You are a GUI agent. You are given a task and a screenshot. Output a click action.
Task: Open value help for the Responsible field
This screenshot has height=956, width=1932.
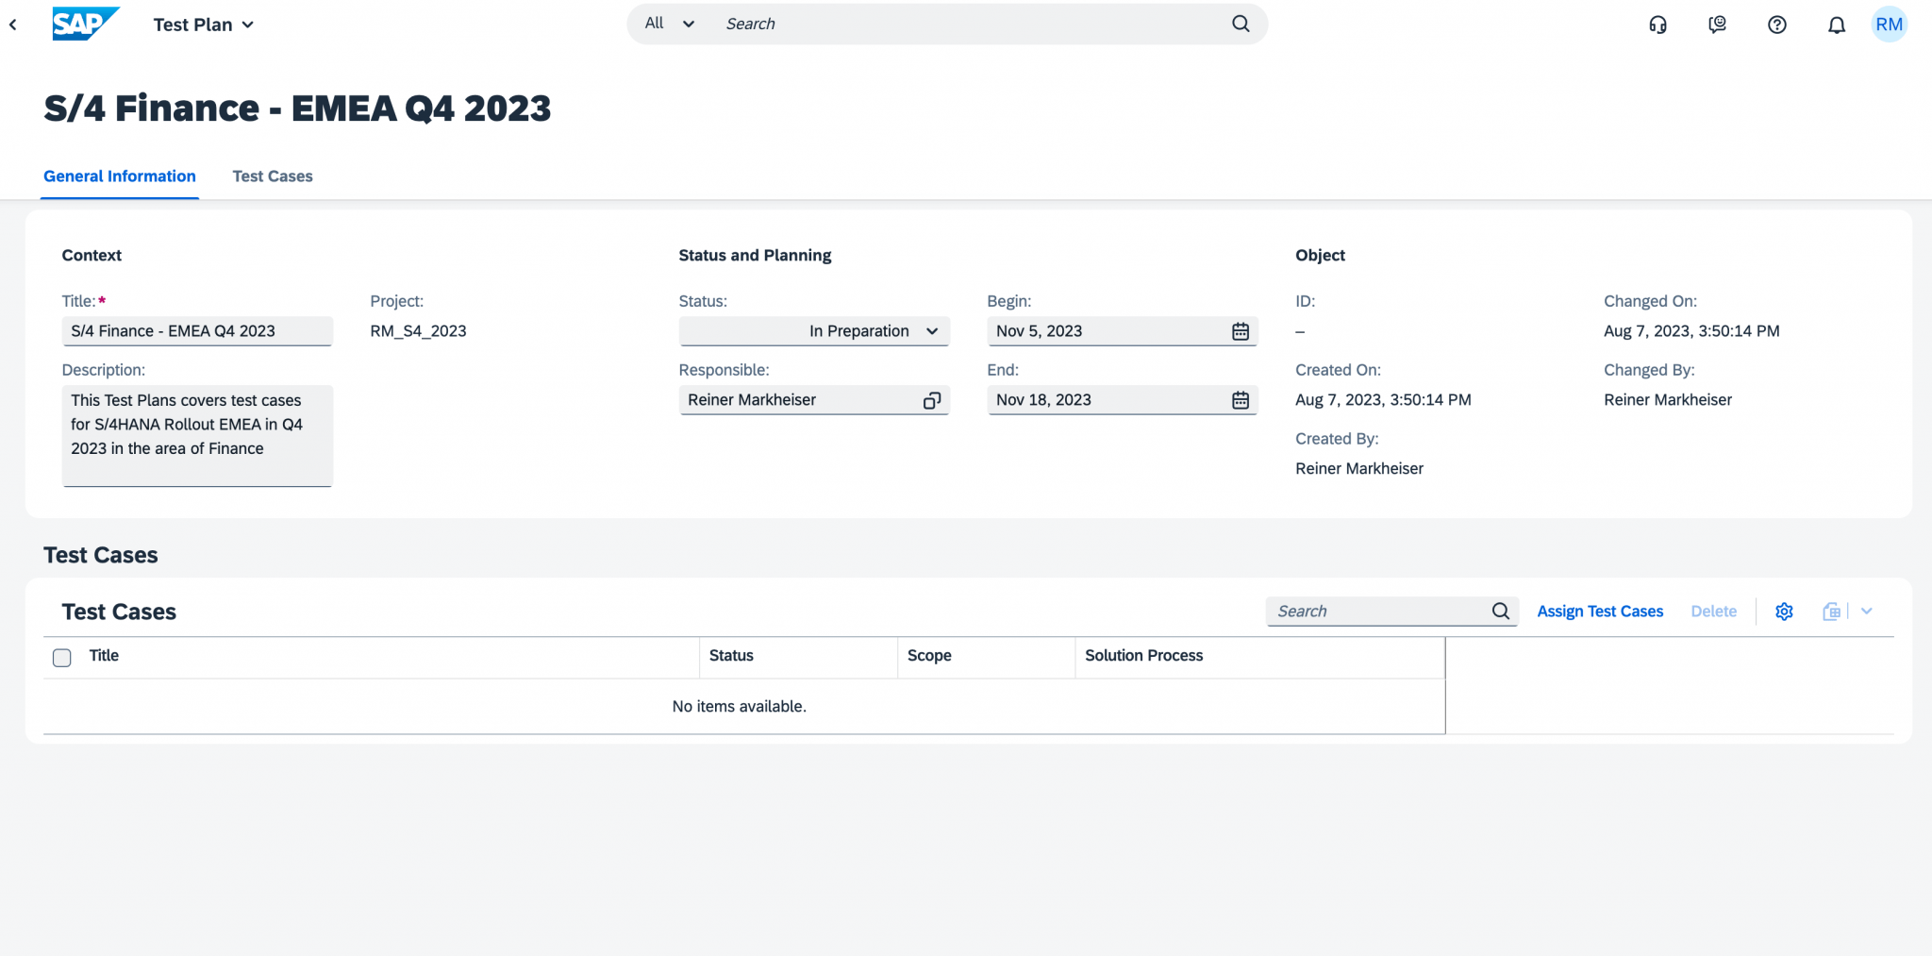point(933,399)
